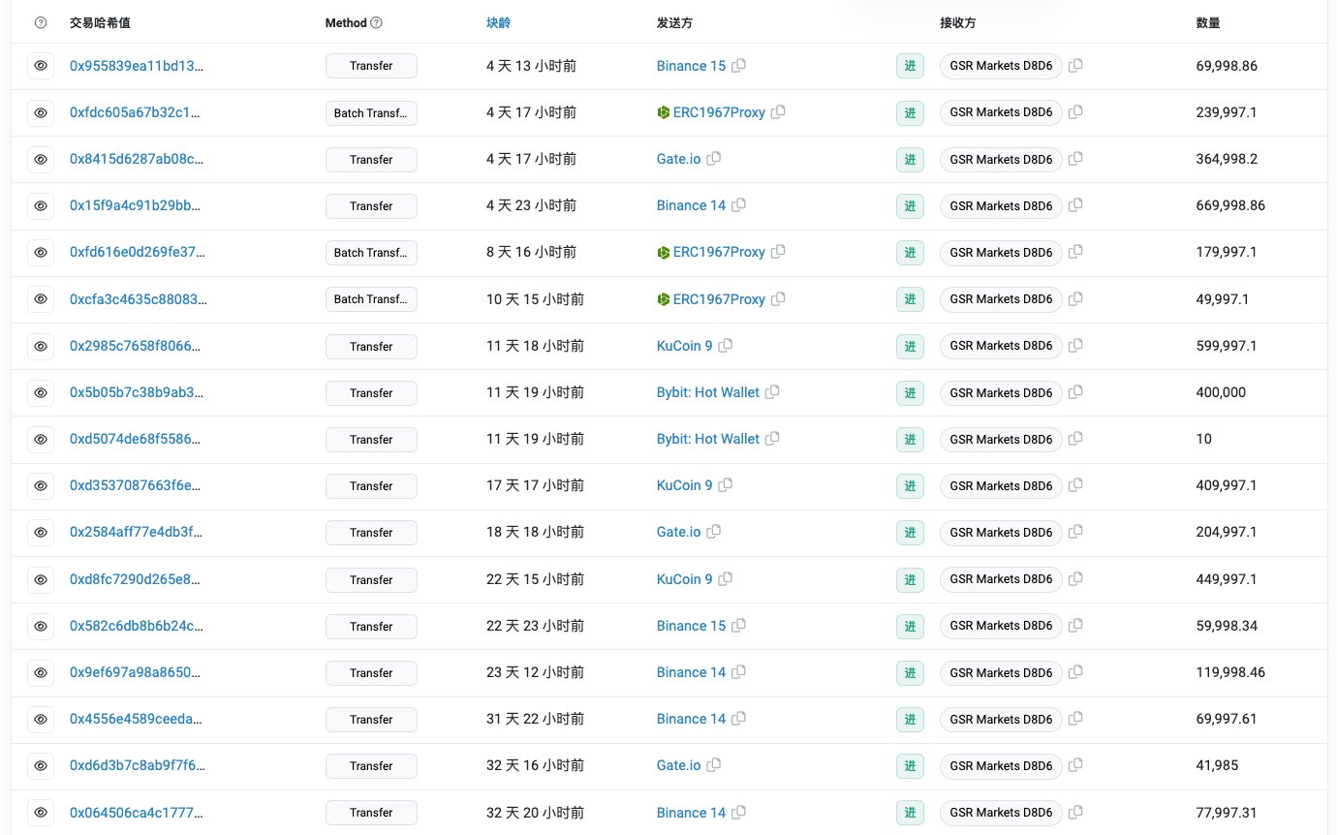Copy the KuCoin 9 sender address in the 409,997.1 row
Viewport: 1338px width, 835px height.
pos(726,485)
